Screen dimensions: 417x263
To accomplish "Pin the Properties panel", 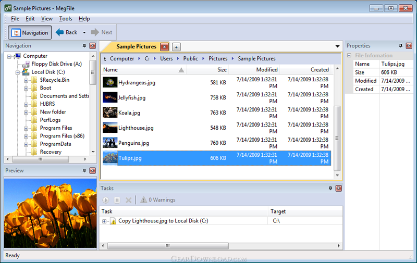I will pyautogui.click(x=401, y=46).
